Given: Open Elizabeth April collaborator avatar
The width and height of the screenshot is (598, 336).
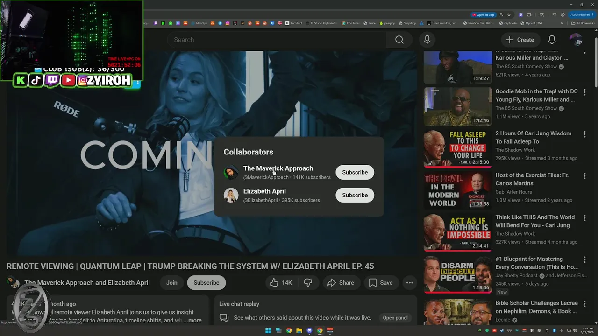Looking at the screenshot, I should click(231, 195).
